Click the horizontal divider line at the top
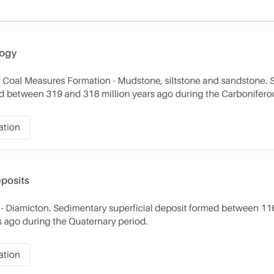 [137, 22]
